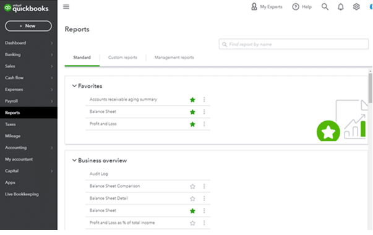Open My Experts

pos(267,7)
